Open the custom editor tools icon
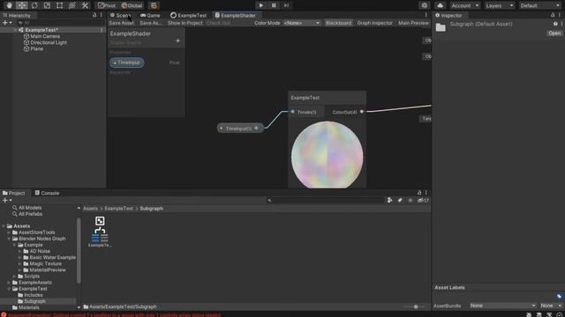Screen dimensions: 565x317 point(85,5)
